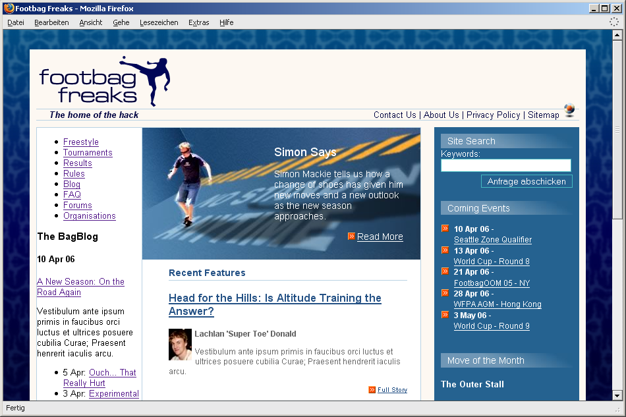
Task: Click the Lachlan 'Super Toe' Donald byline
Action: (245, 333)
